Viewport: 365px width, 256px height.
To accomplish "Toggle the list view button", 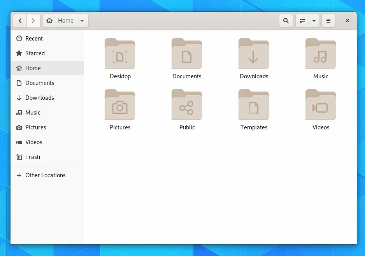I will click(302, 21).
